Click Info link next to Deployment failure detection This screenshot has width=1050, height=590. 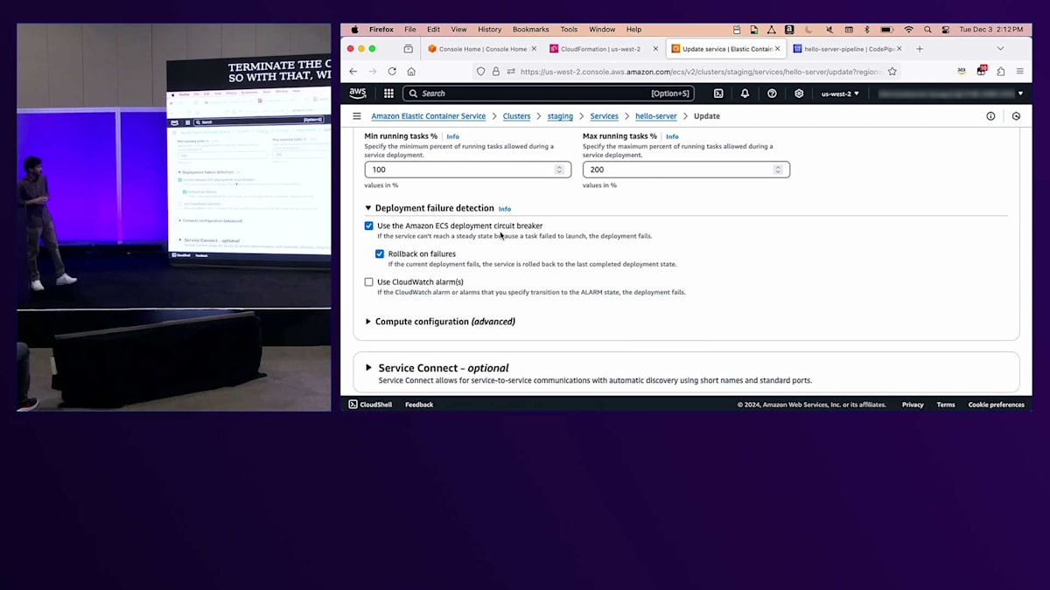point(505,209)
